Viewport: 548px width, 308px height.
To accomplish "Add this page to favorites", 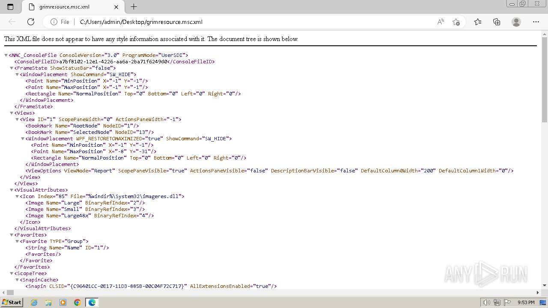I will (456, 22).
